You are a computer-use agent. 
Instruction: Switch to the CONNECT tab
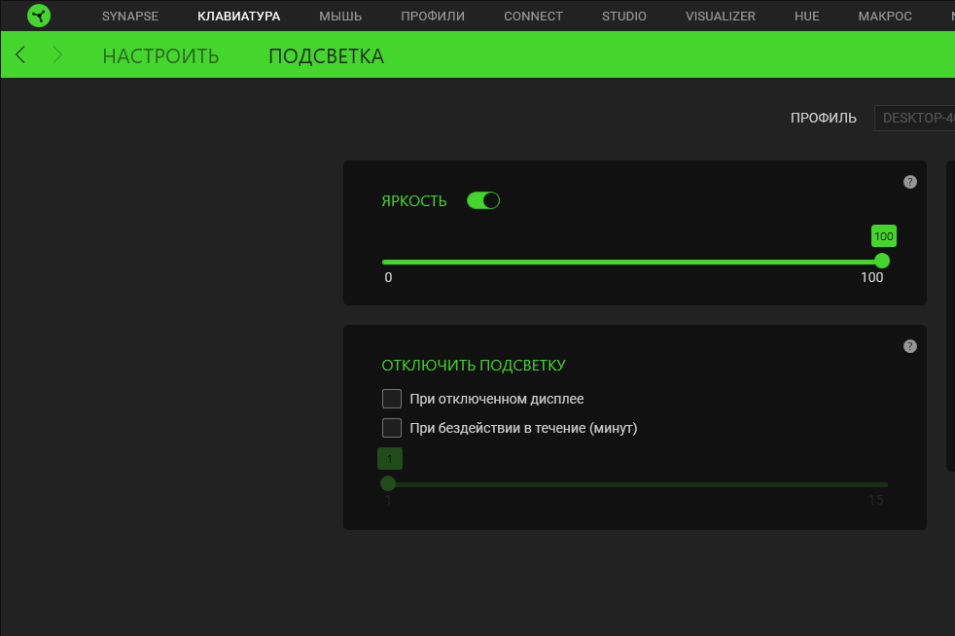[x=533, y=17]
